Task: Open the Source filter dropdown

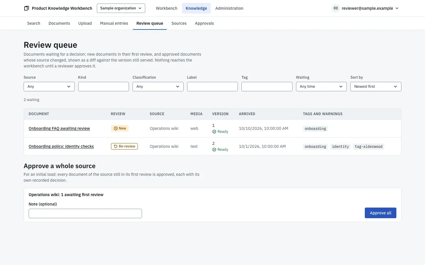Action: [x=49, y=87]
